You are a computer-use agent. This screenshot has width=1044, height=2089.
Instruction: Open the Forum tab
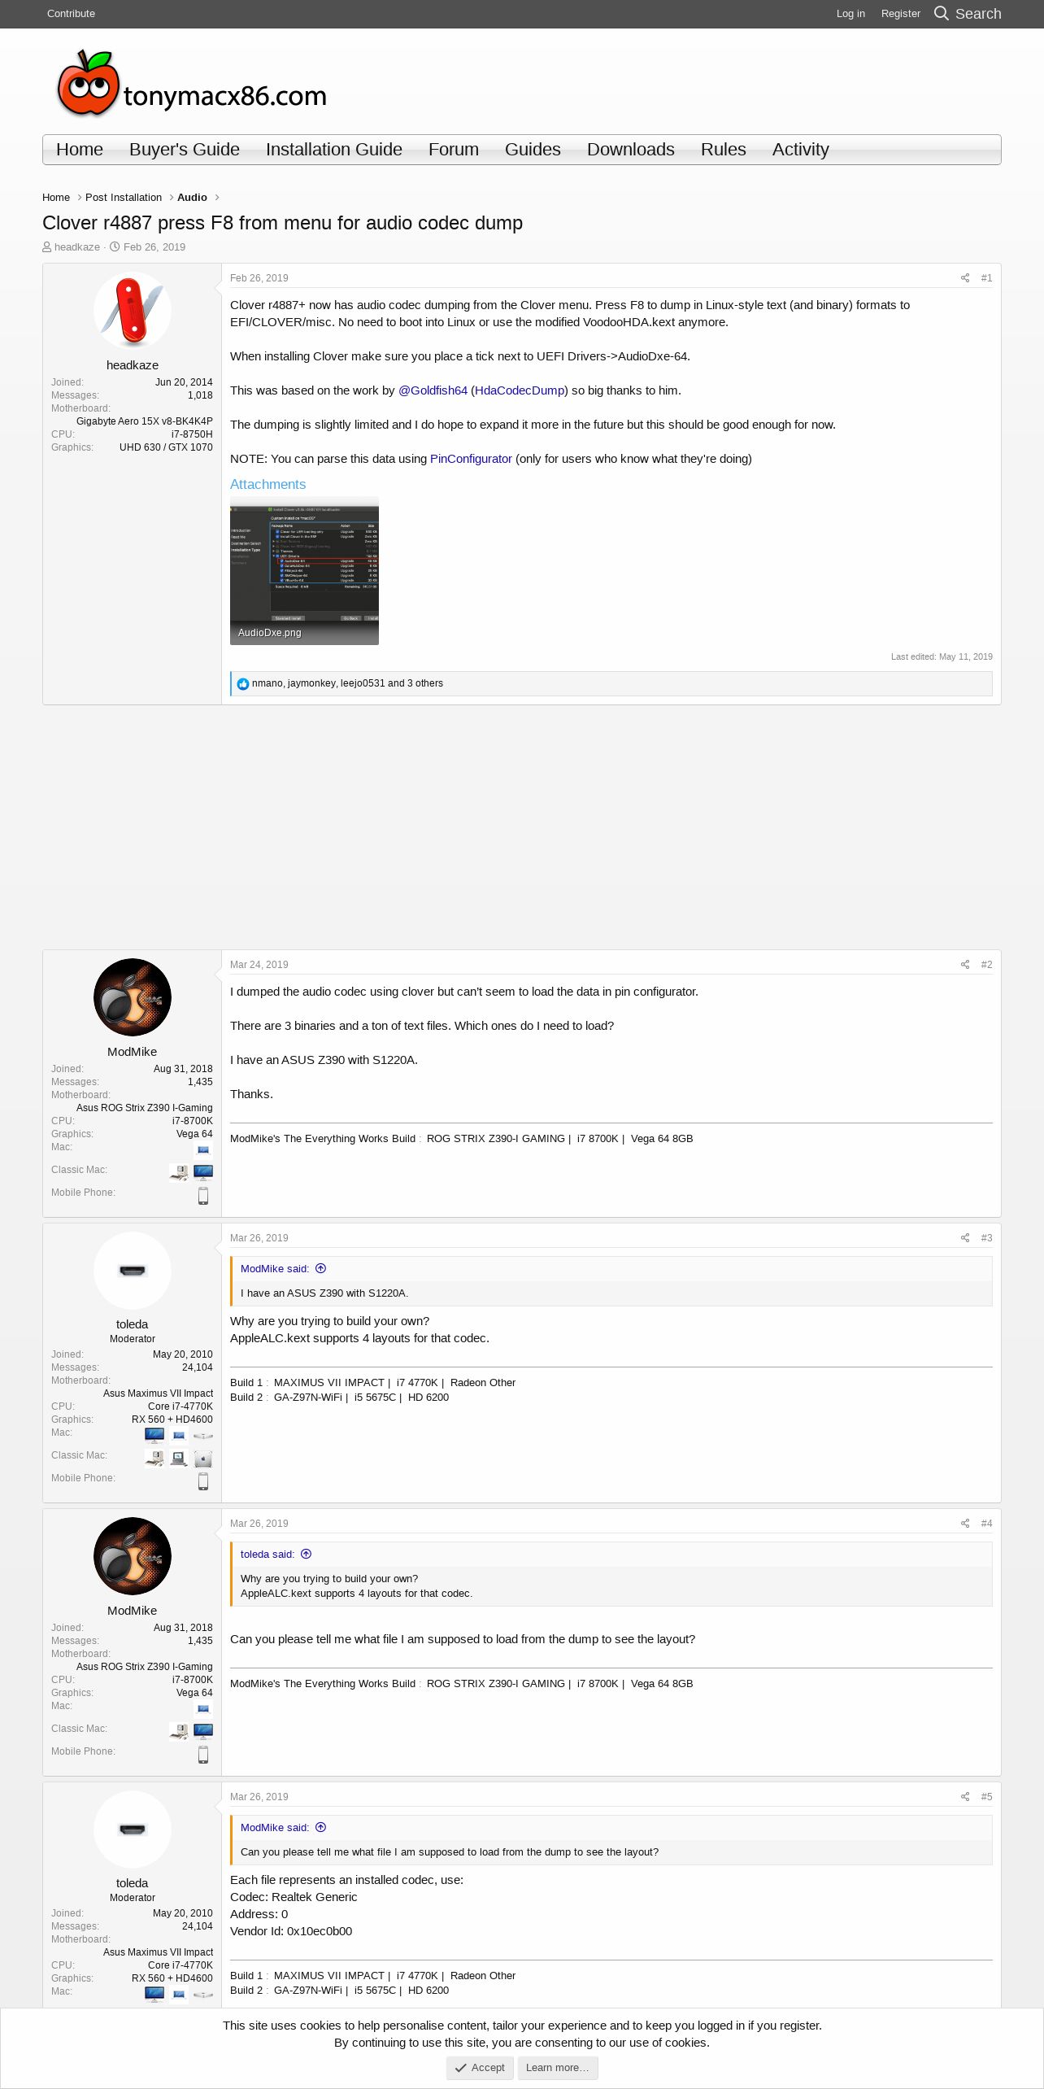pyautogui.click(x=454, y=150)
